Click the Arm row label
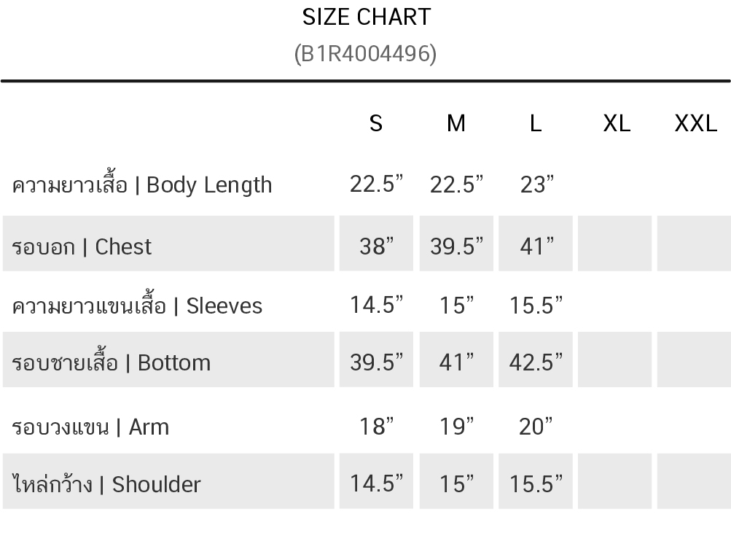Image resolution: width=731 pixels, height=544 pixels. [90, 426]
